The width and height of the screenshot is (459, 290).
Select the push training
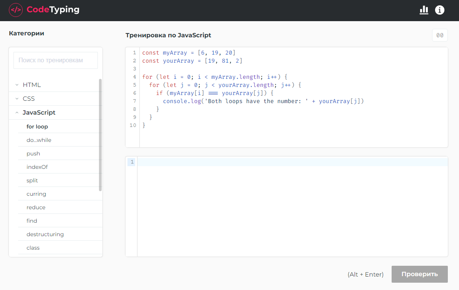33,153
